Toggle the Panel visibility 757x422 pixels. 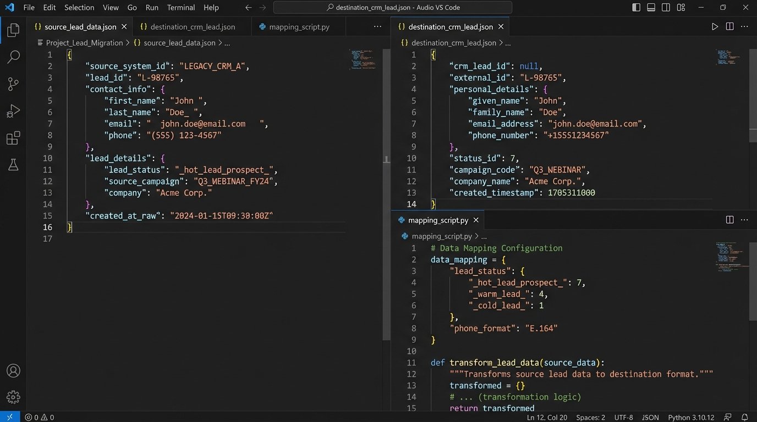(651, 7)
